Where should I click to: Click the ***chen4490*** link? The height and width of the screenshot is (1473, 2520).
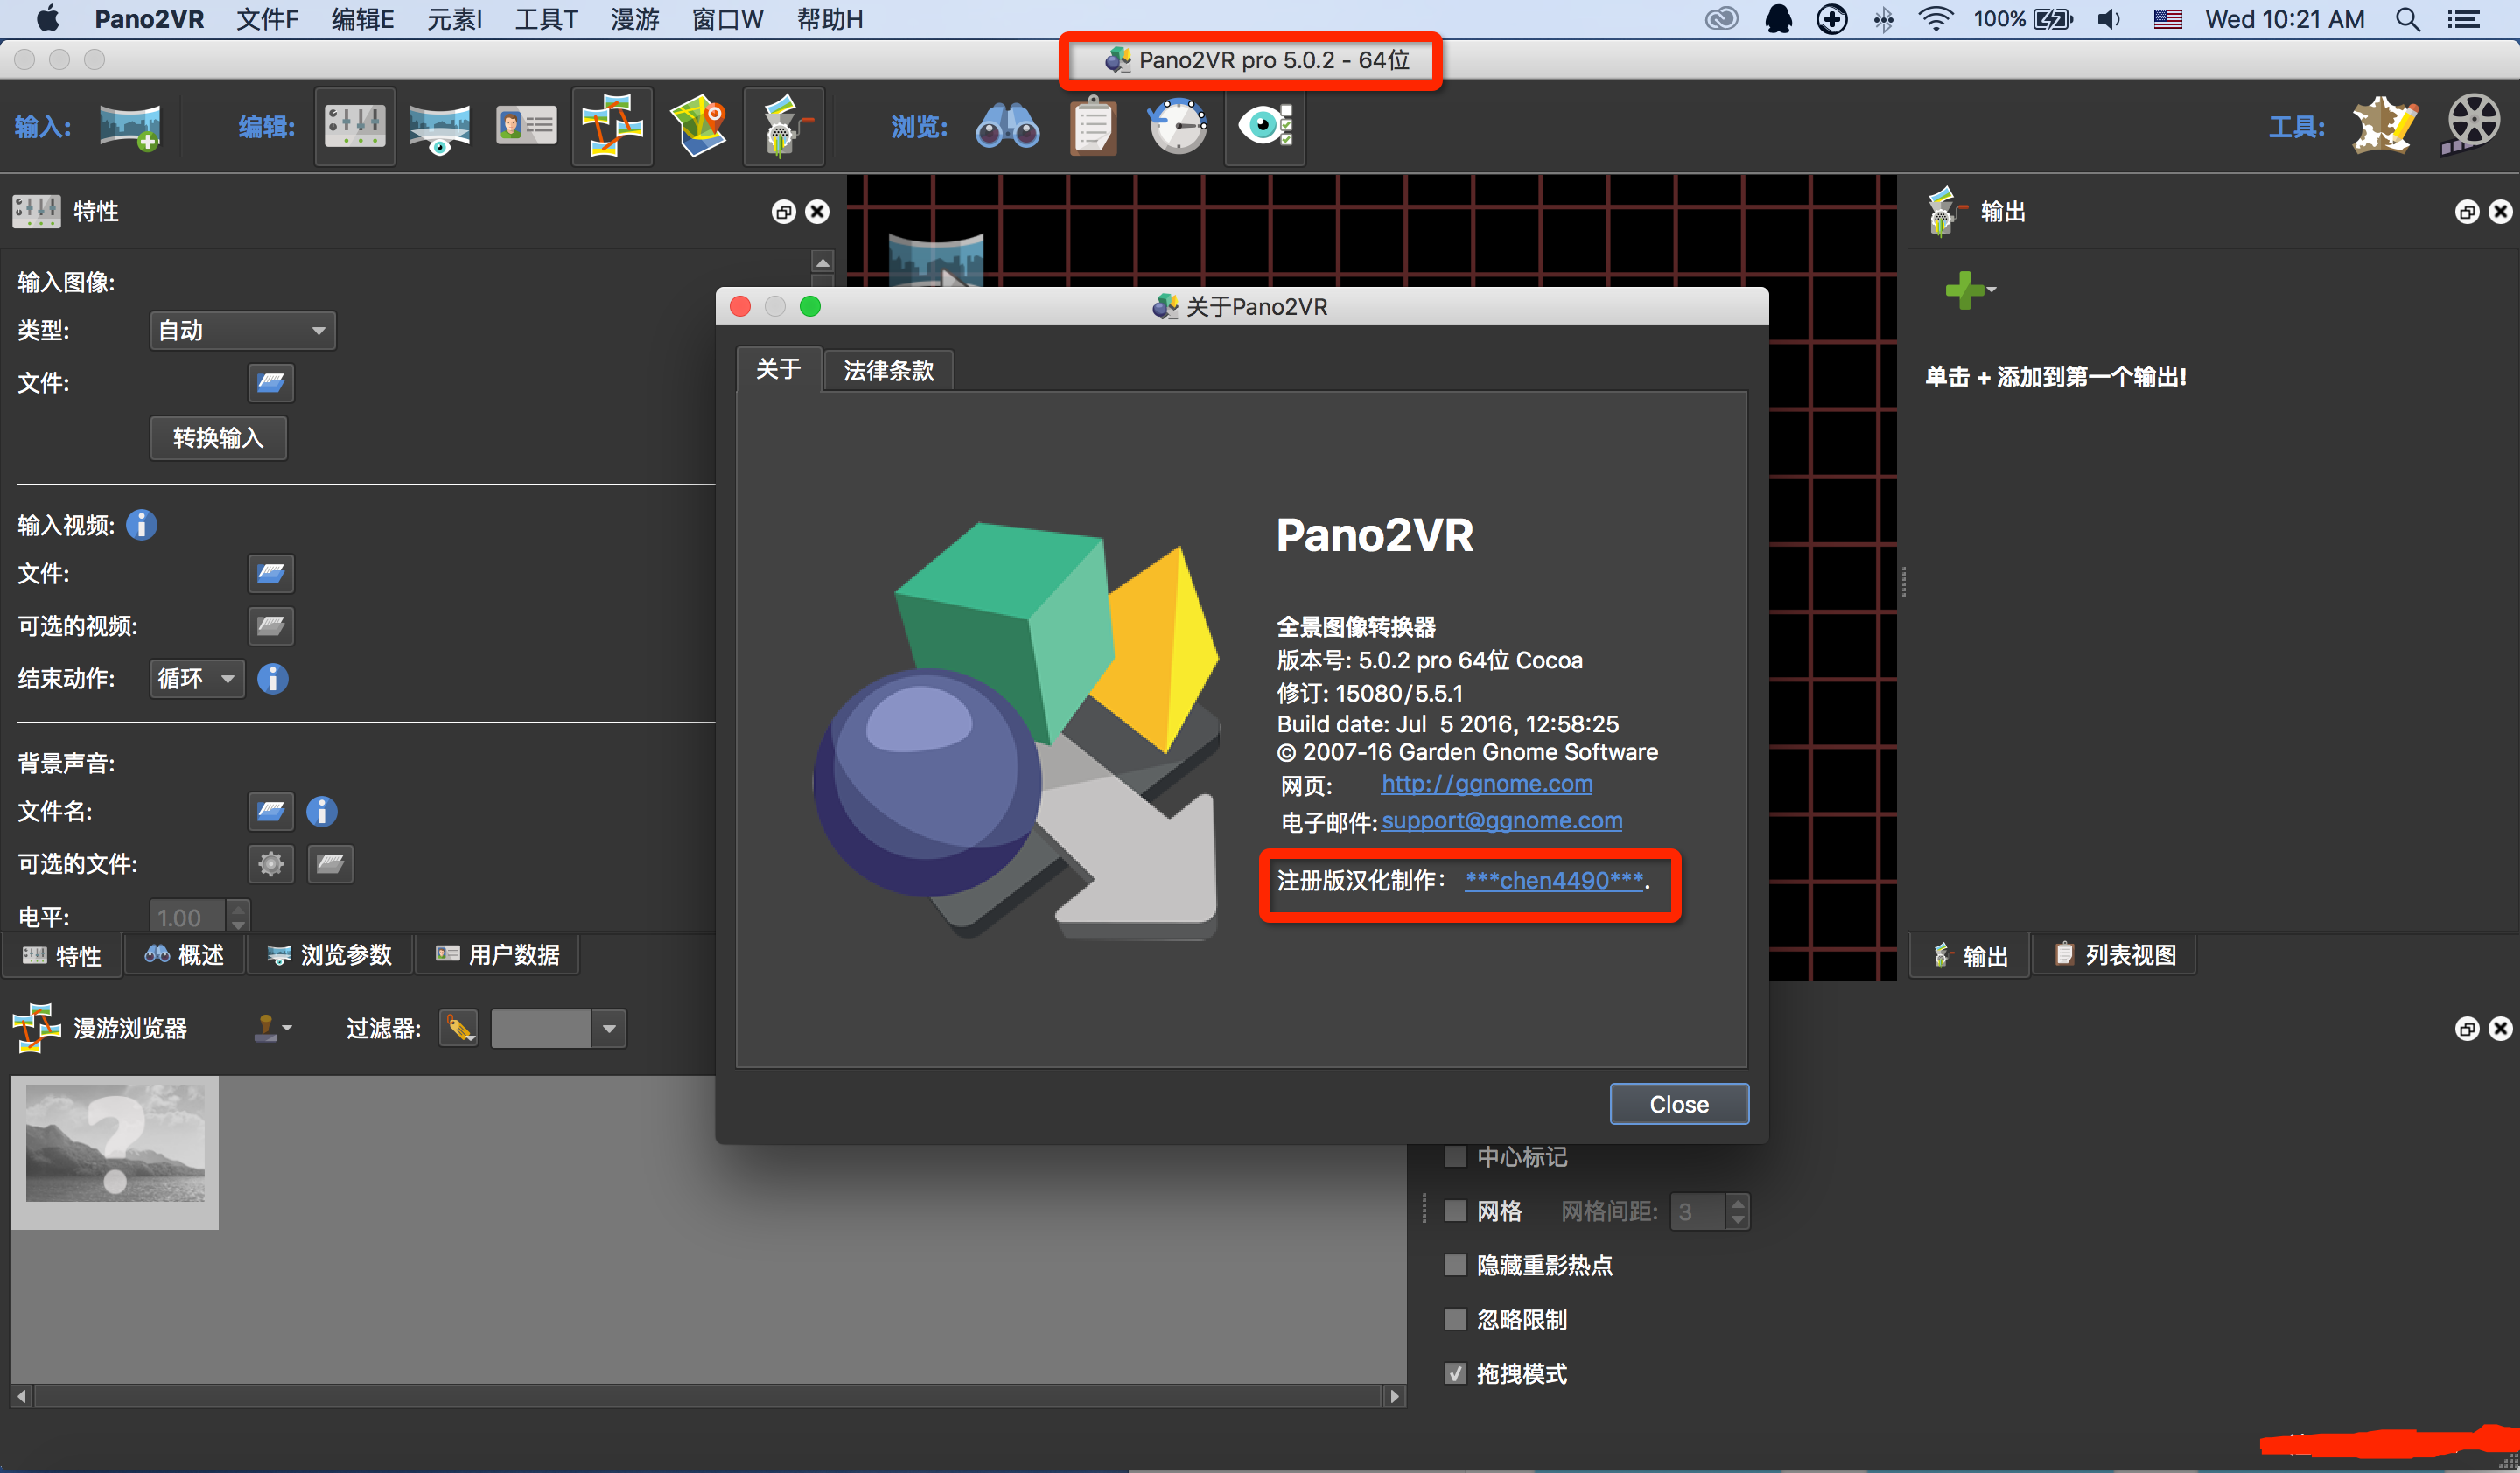coord(1554,881)
